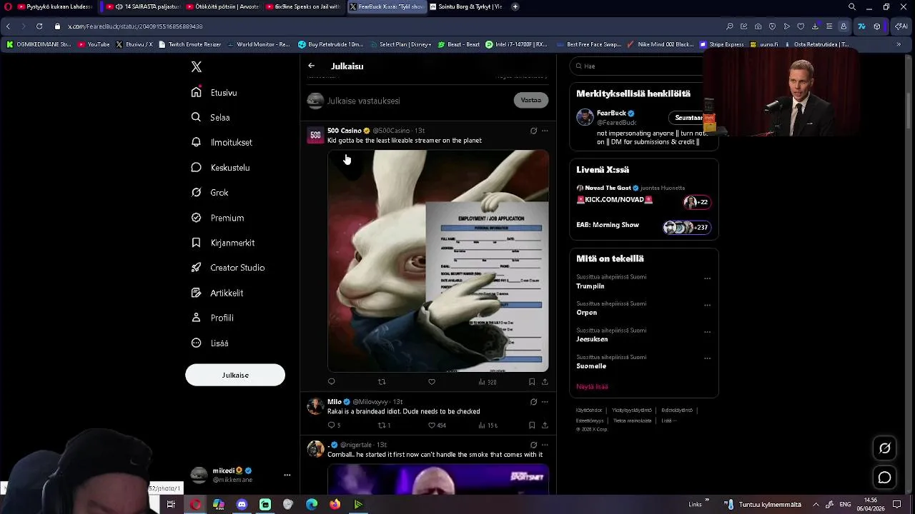
Task: Open Trumpiin trending topic
Action: pos(590,286)
